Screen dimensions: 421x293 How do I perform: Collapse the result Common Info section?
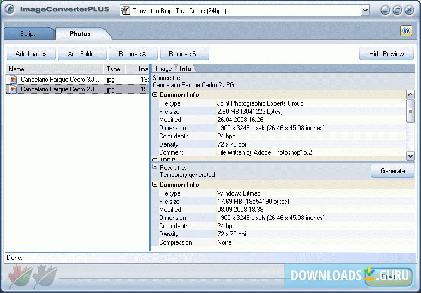pos(155,185)
